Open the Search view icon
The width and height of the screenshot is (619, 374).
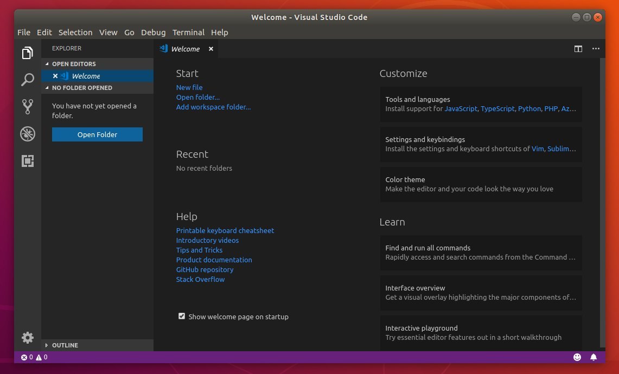[27, 80]
